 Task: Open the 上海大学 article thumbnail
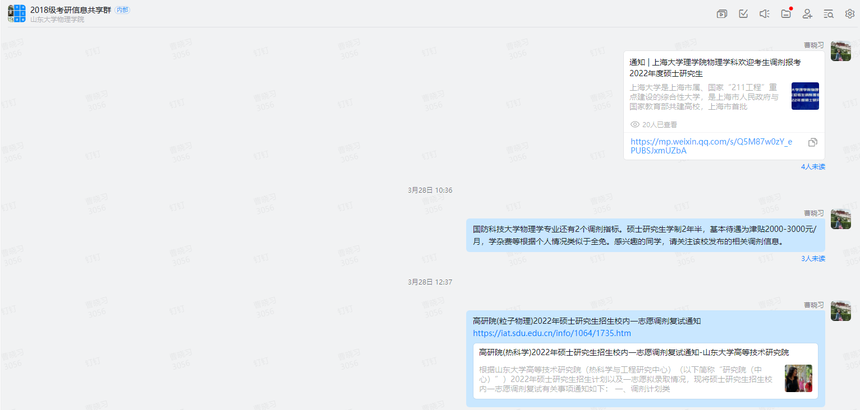coord(805,96)
